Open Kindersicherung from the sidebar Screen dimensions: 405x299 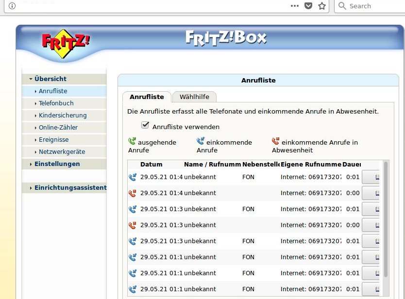(64, 116)
